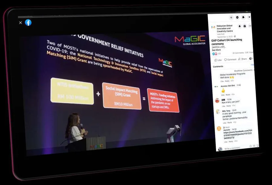Toggle the post notification bell
This screenshot has height=185, width=272.
240,26
